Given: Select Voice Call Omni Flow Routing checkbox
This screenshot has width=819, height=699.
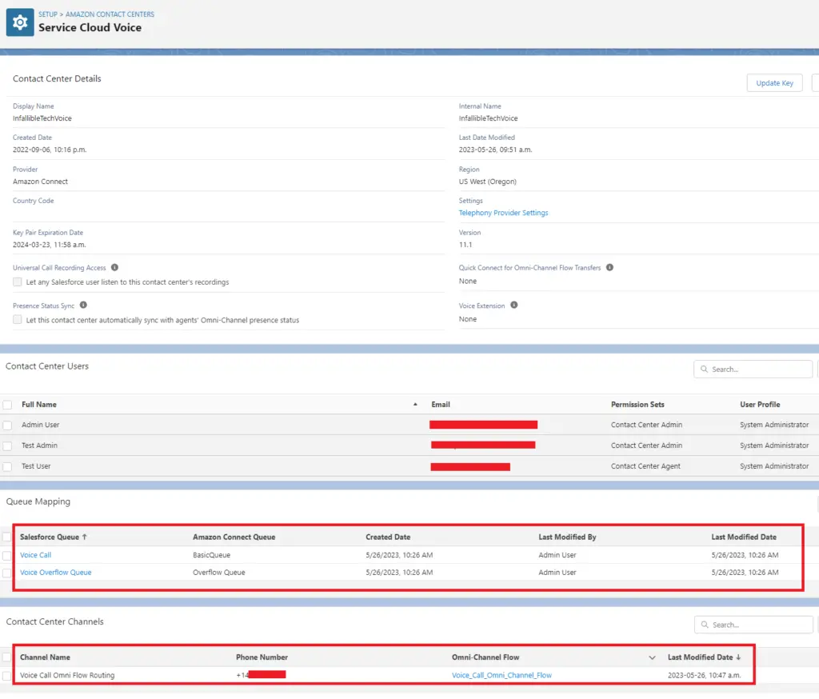Looking at the screenshot, I should pyautogui.click(x=6, y=676).
